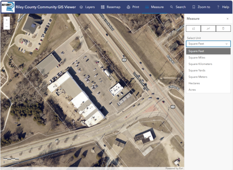The width and height of the screenshot is (233, 170).
Task: Choose Square Yards unit
Action: click(x=208, y=70)
